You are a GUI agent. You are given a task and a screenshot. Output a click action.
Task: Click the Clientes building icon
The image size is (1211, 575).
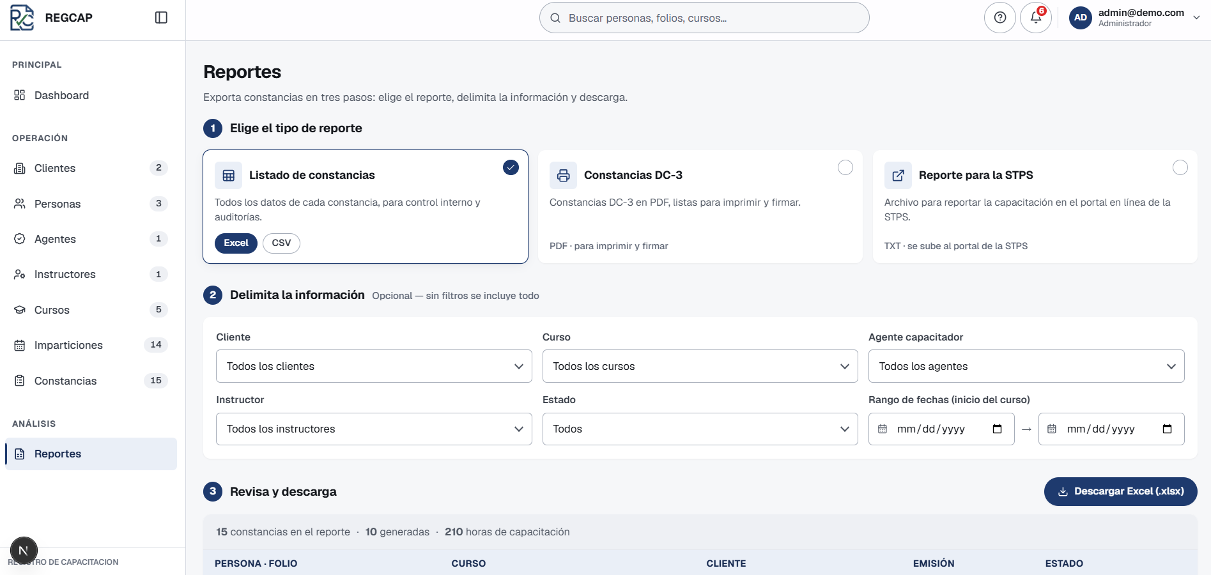tap(20, 168)
